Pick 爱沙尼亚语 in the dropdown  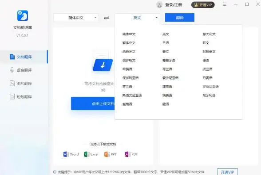tap(170, 78)
